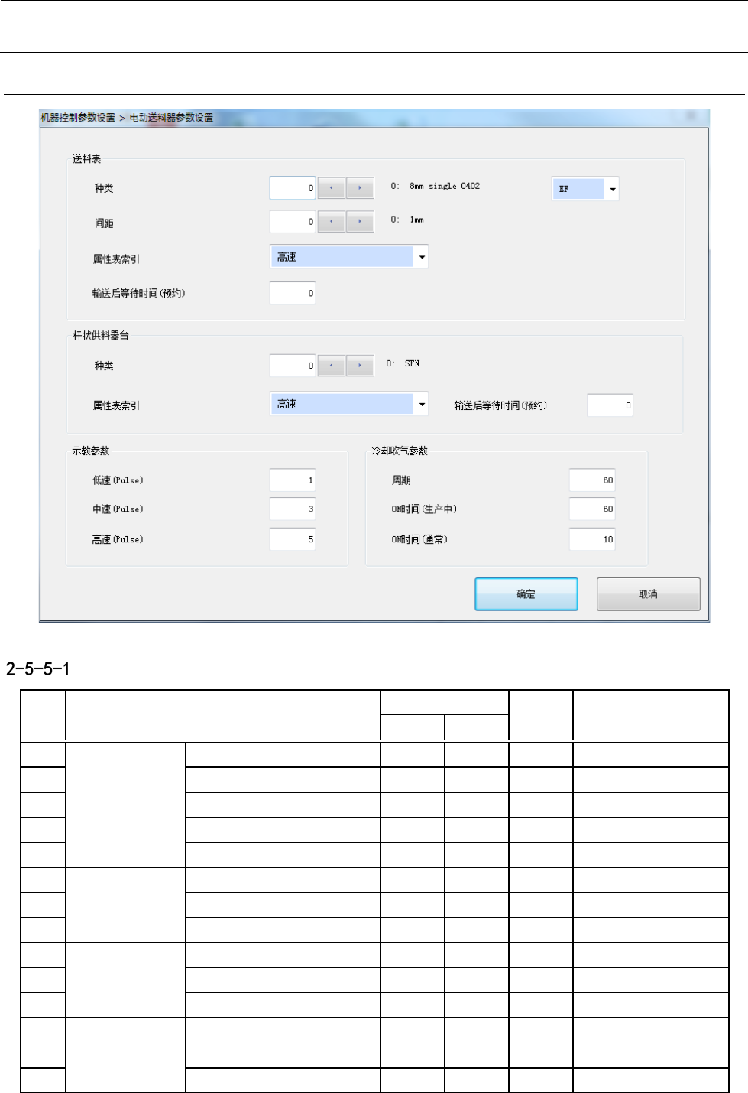Image resolution: width=748 pixels, height=1093 pixels.
Task: Focus 杆状供料器台 输送后等待时间(预约) field
Action: 610,405
